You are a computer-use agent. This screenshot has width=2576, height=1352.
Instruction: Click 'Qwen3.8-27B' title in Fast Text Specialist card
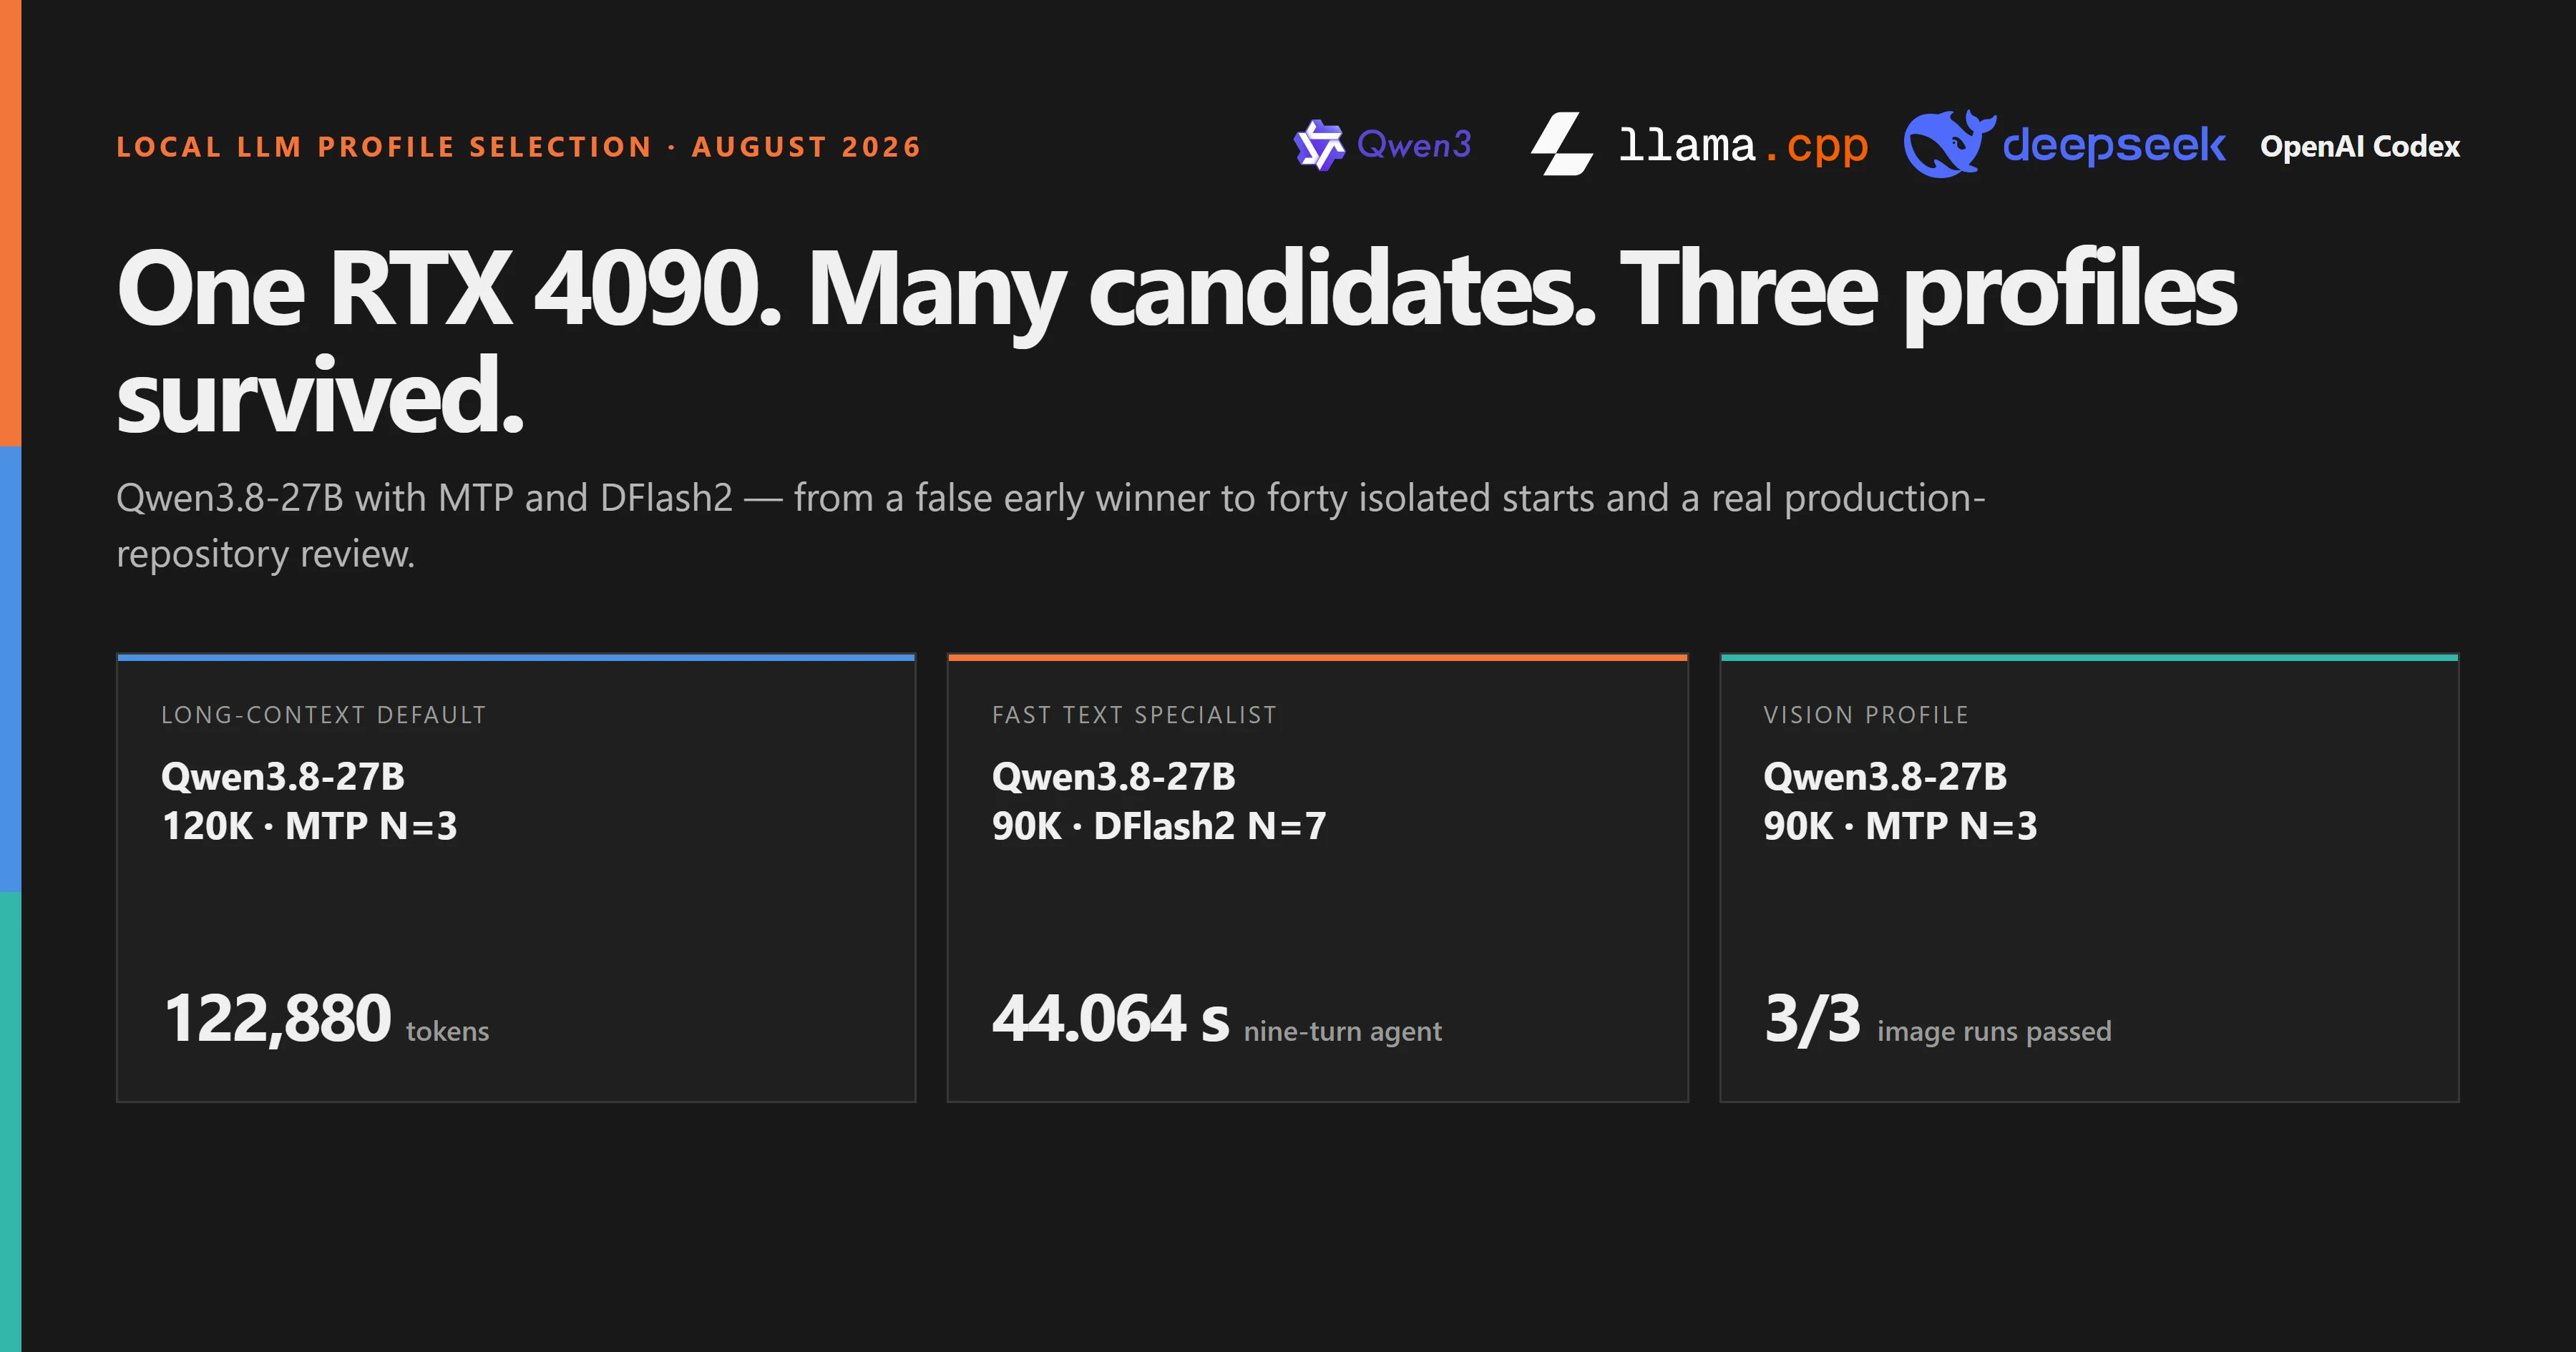(x=1113, y=777)
